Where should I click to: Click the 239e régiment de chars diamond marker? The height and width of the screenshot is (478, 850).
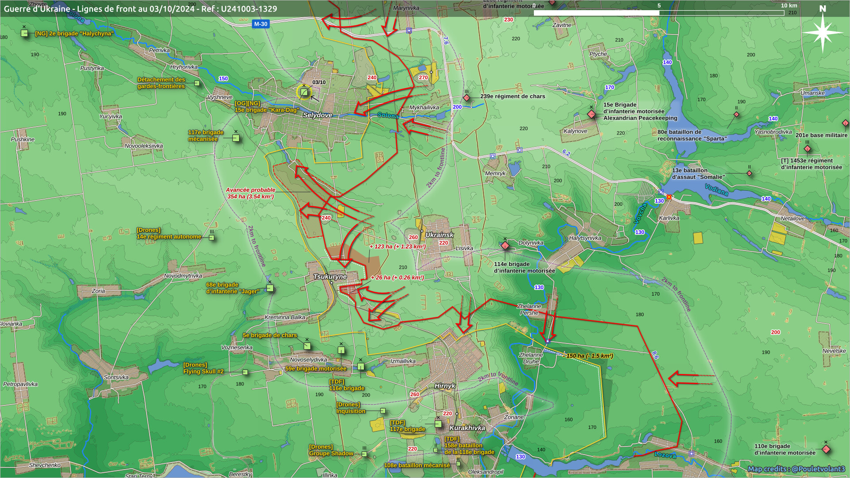click(x=467, y=97)
